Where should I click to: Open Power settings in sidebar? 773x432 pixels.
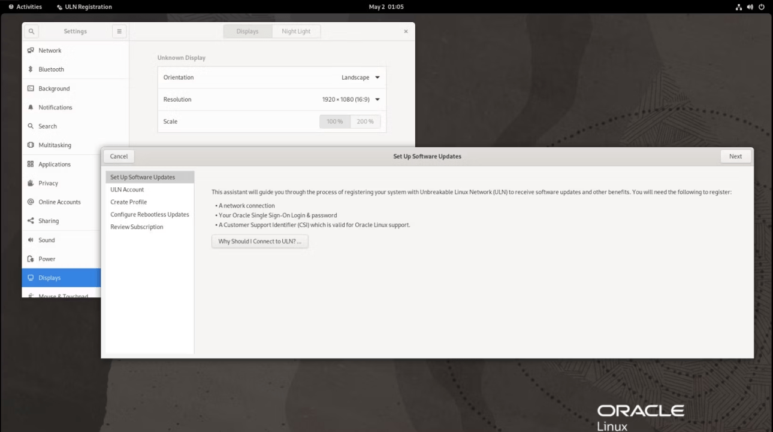pyautogui.click(x=62, y=259)
